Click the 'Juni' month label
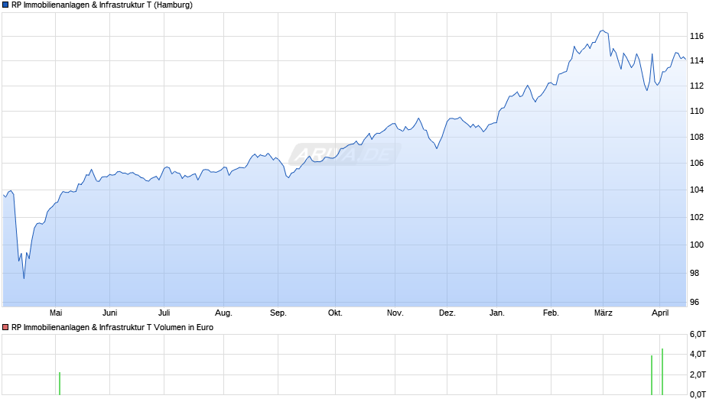 109,313
